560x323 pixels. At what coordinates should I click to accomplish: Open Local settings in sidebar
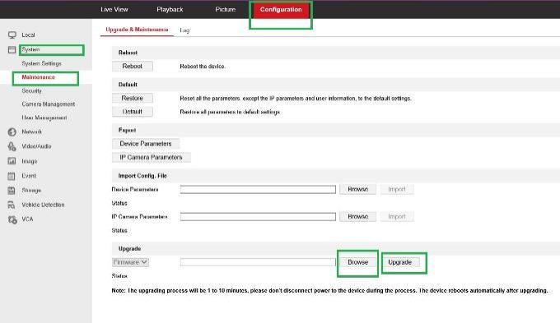(x=28, y=35)
